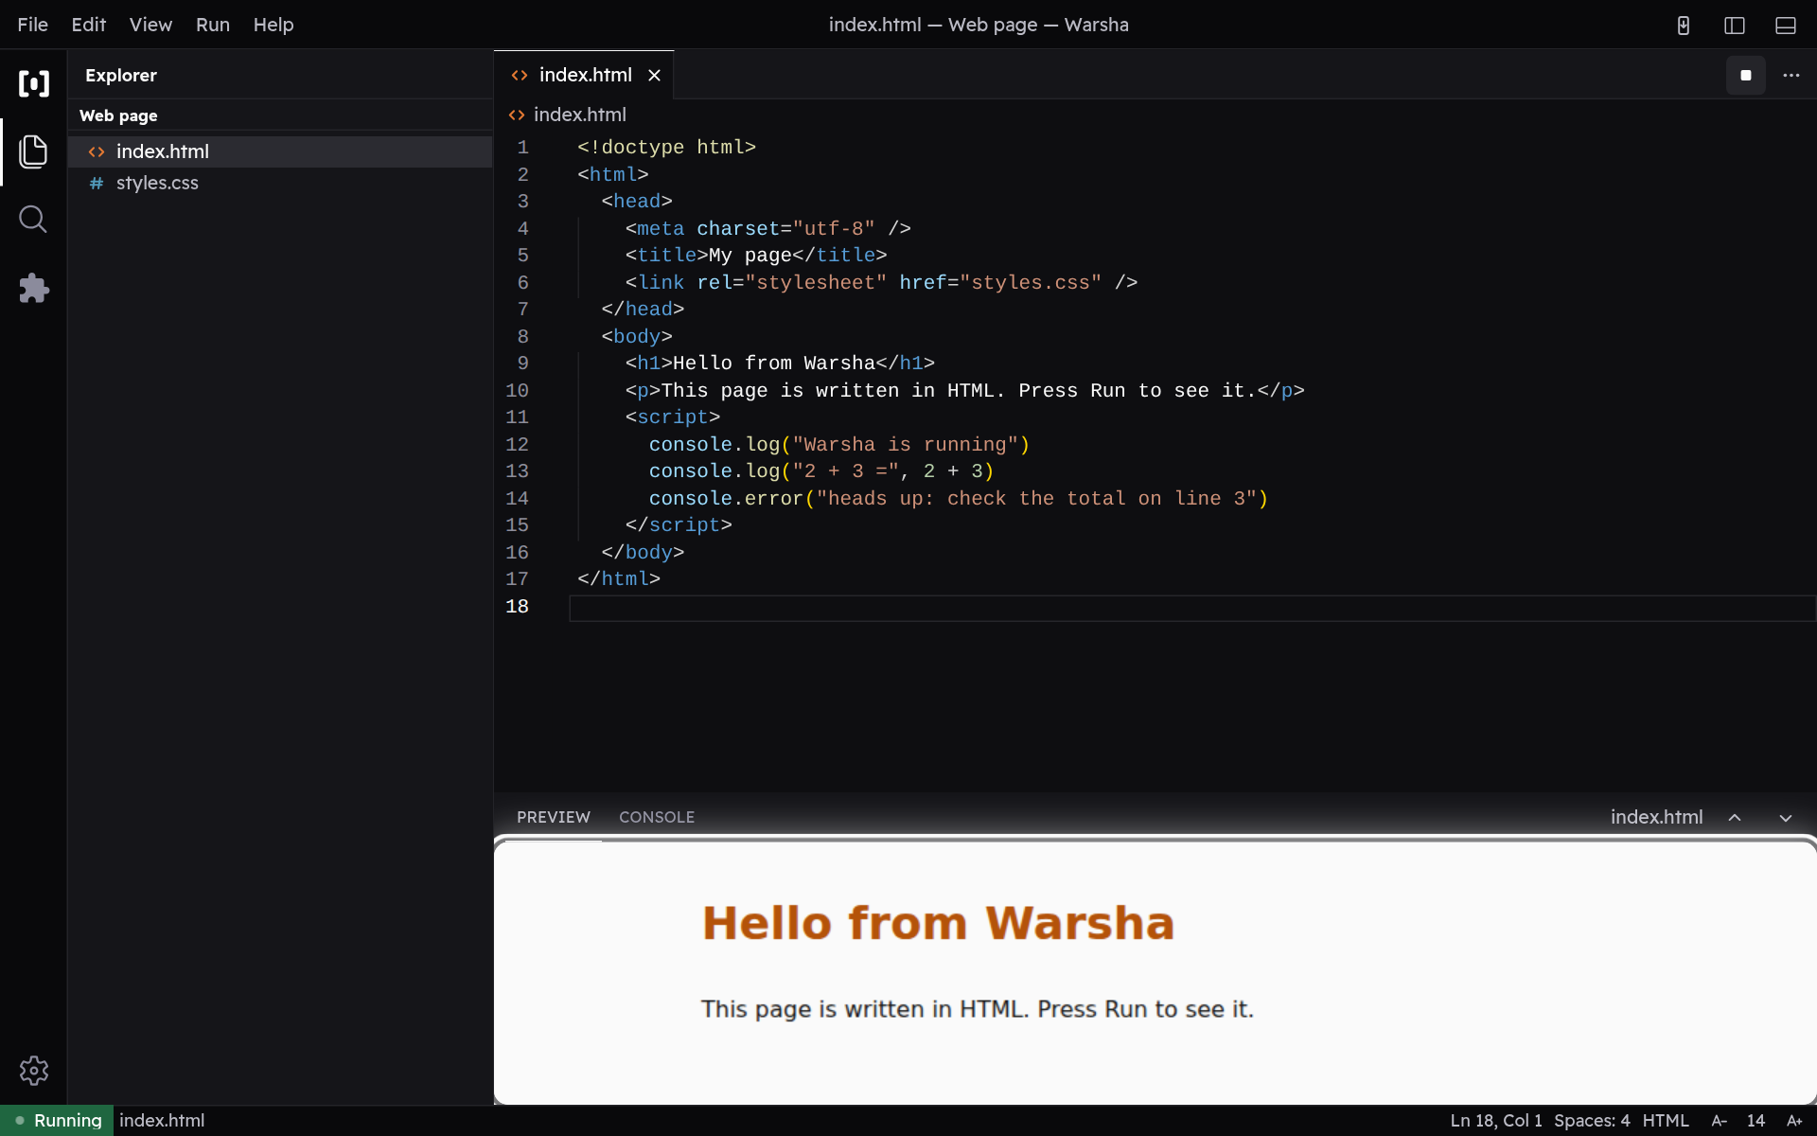This screenshot has height=1136, width=1817.
Task: Switch to the PREVIEW panel tab
Action: [554, 817]
